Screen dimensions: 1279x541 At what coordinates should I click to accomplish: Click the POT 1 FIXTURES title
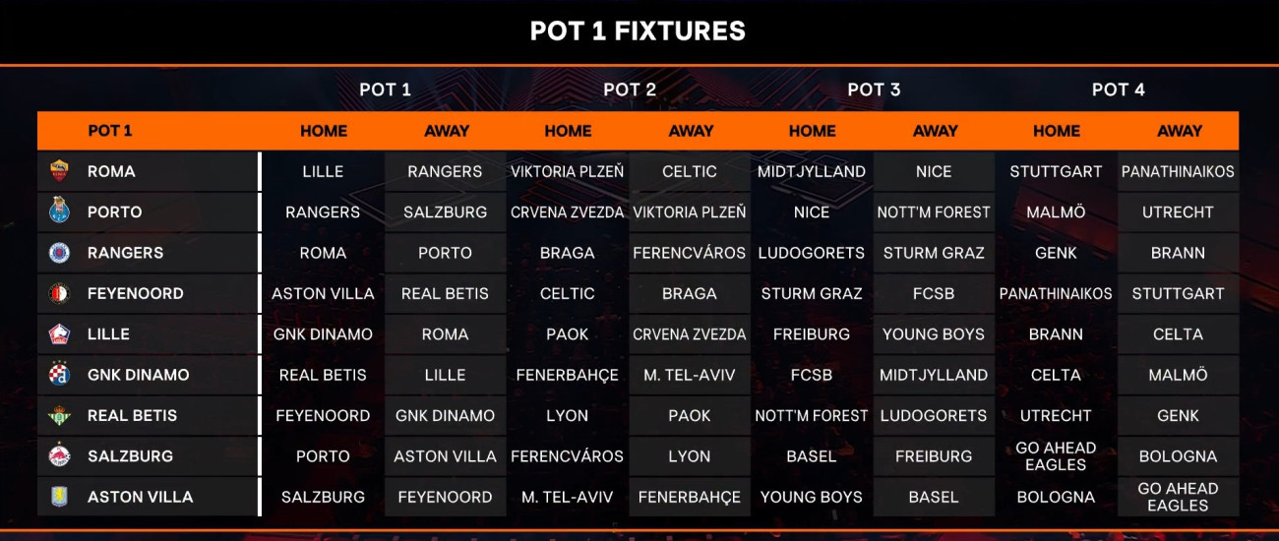point(638,31)
